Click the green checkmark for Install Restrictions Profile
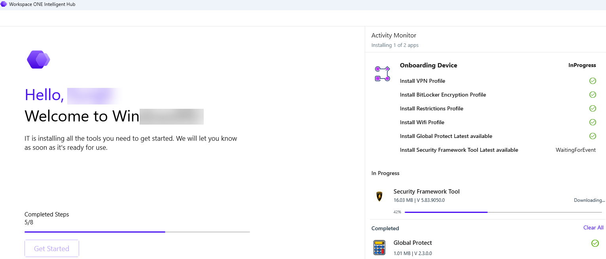606x259 pixels. tap(593, 108)
